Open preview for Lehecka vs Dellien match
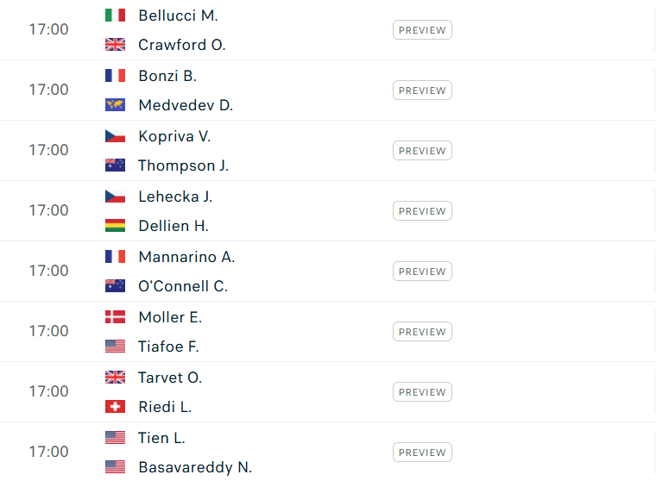 click(x=422, y=211)
